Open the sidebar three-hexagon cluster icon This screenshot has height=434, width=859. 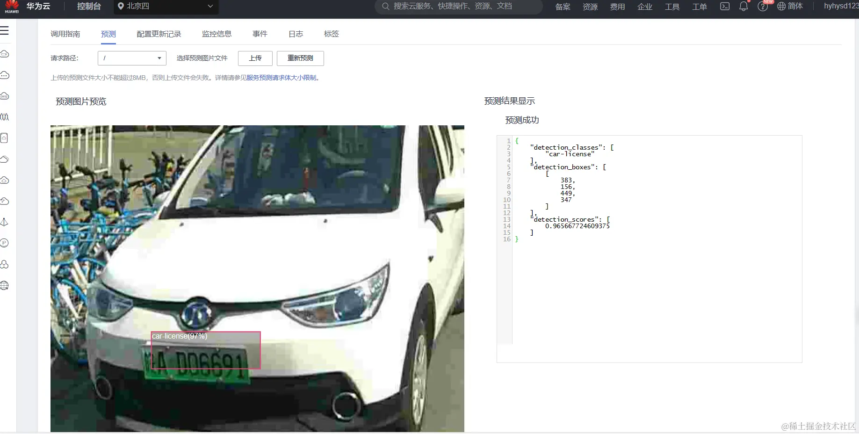coord(5,264)
